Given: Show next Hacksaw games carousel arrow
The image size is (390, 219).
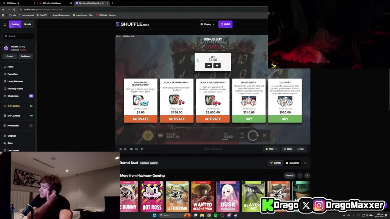Looking at the screenshot, I should click(307, 176).
